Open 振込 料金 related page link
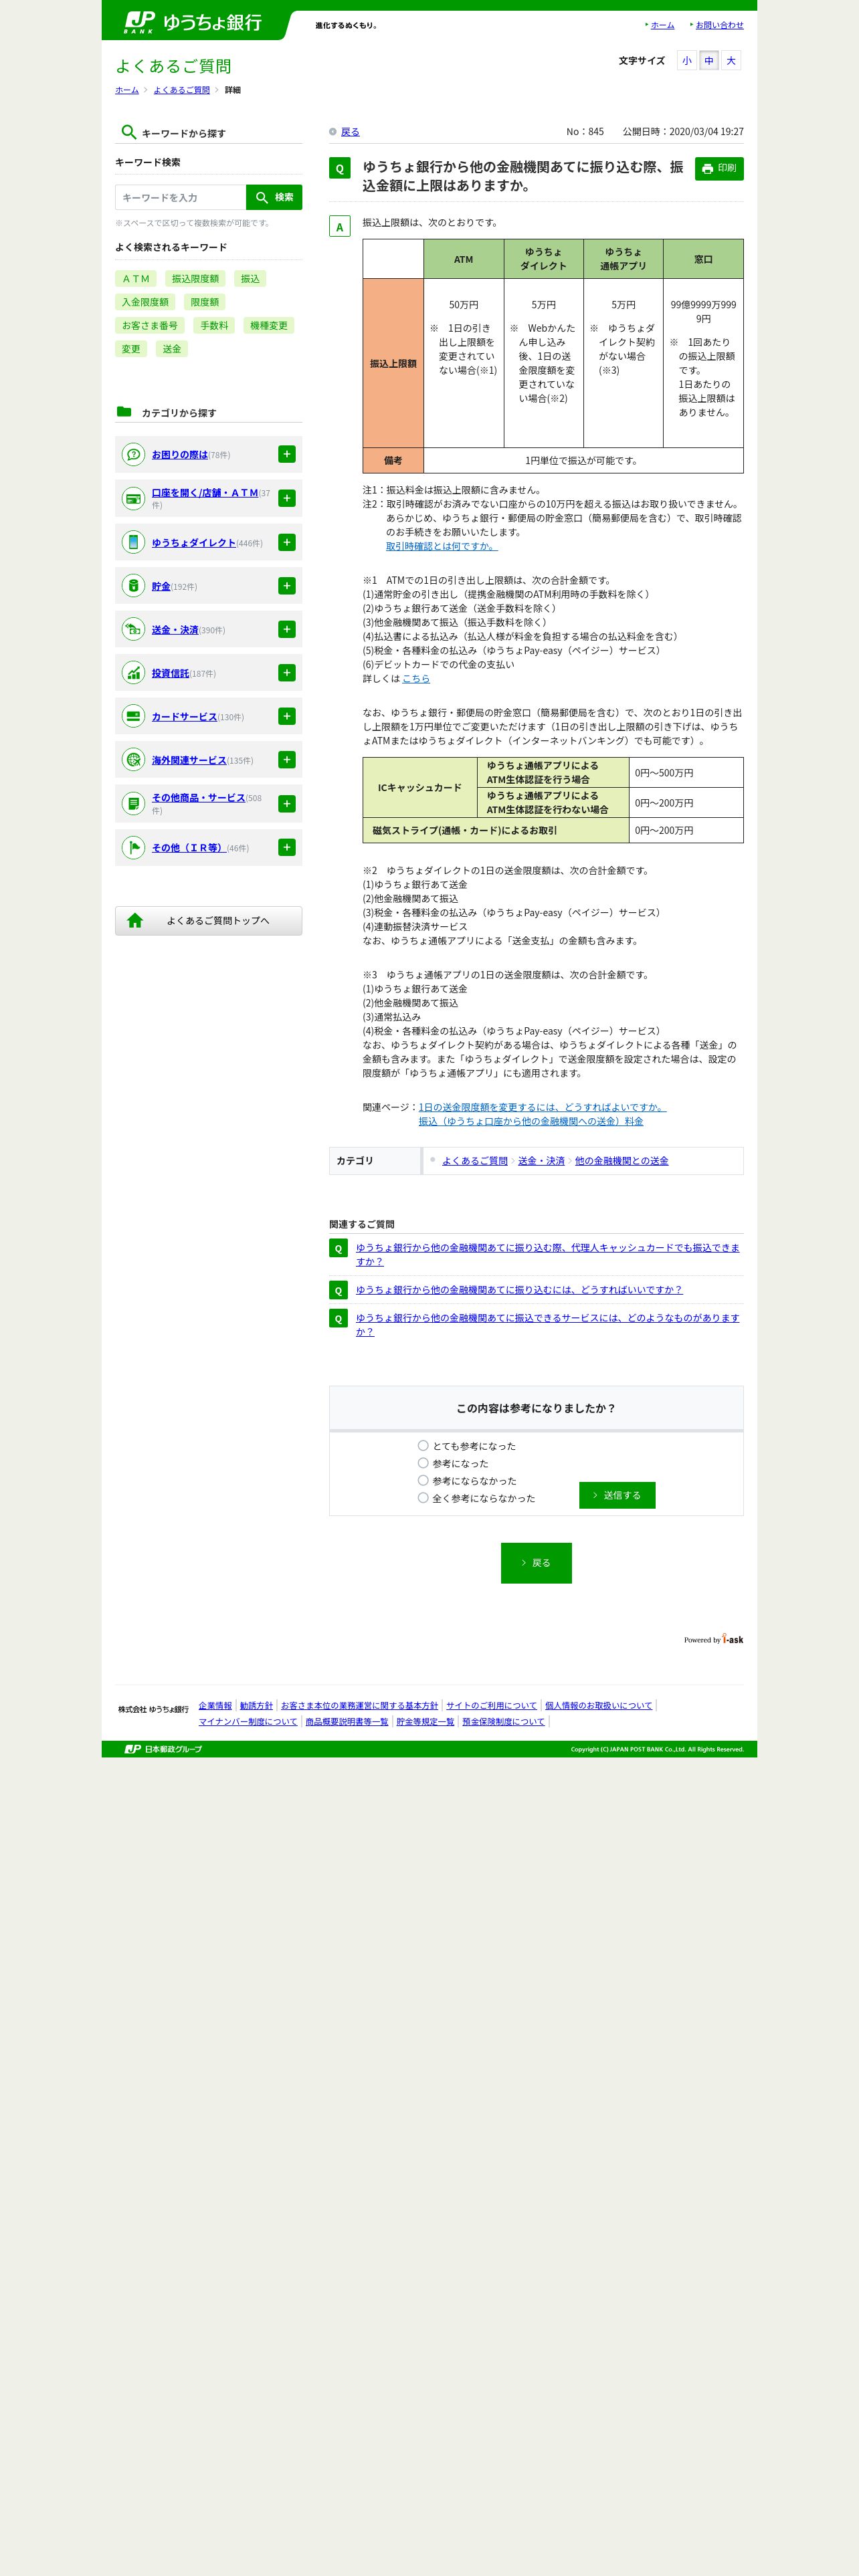Image resolution: width=859 pixels, height=2576 pixels. (x=531, y=1121)
